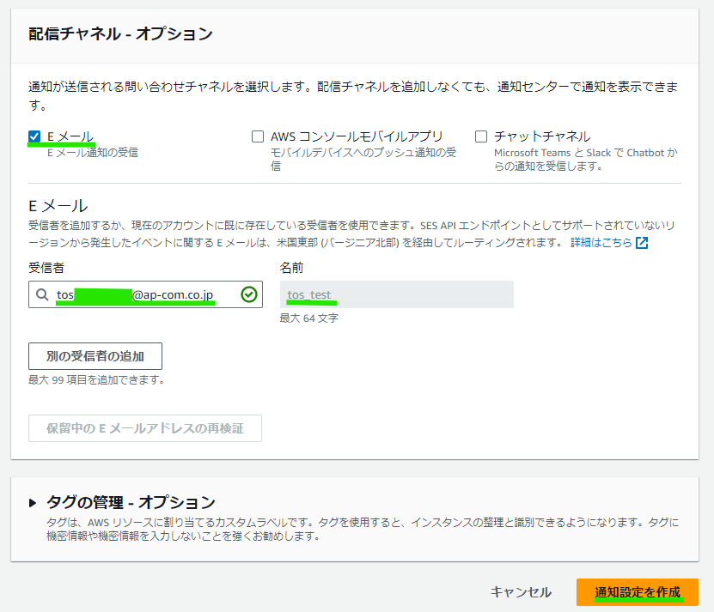Image resolution: width=714 pixels, height=612 pixels.
Task: Expand the タグの管理 - オプション section
Action: pyautogui.click(x=33, y=503)
